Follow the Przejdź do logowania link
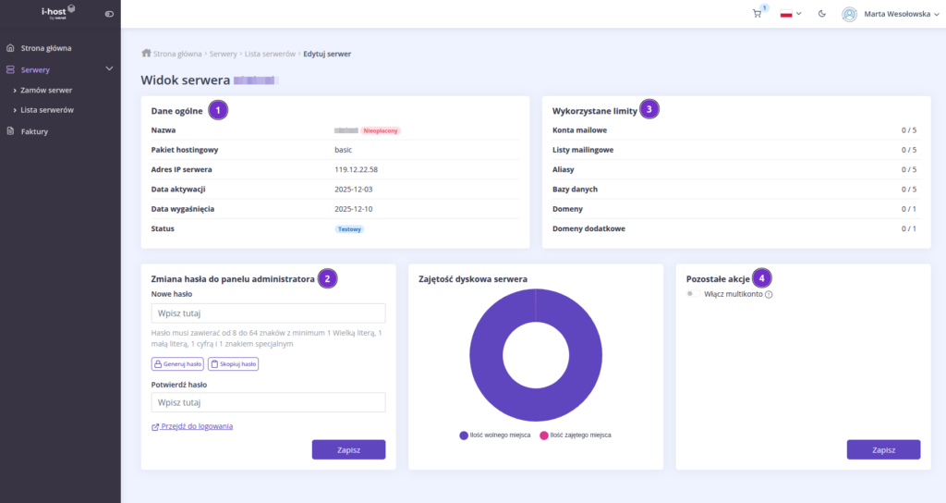The width and height of the screenshot is (946, 503). 197,426
